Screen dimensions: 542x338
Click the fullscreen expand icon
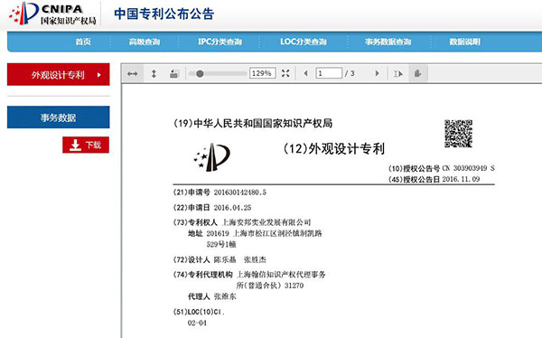pos(285,73)
